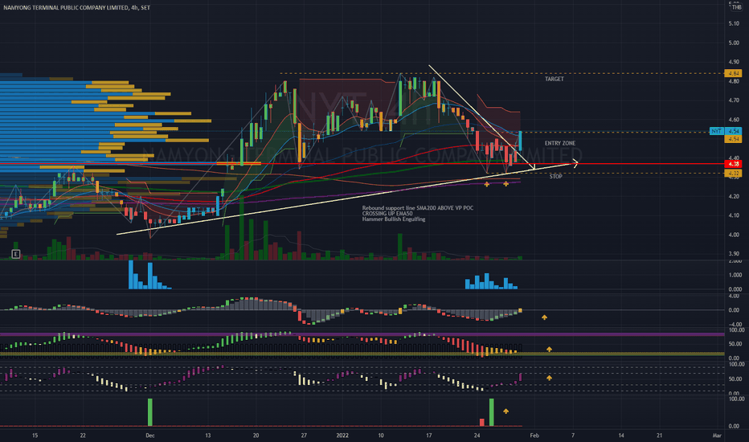The image size is (749, 442).
Task: Click the 5.00 price scale value
Action: (734, 43)
